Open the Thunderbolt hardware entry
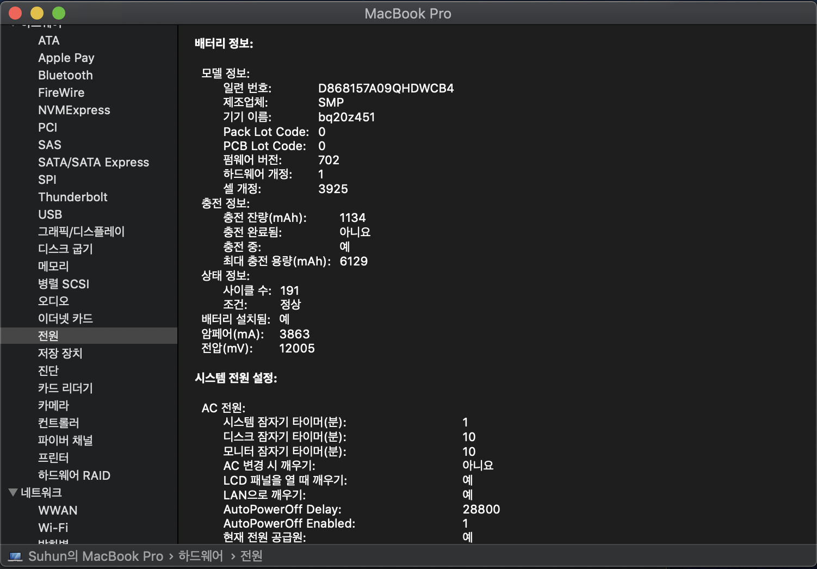This screenshot has width=817, height=569. [x=73, y=197]
